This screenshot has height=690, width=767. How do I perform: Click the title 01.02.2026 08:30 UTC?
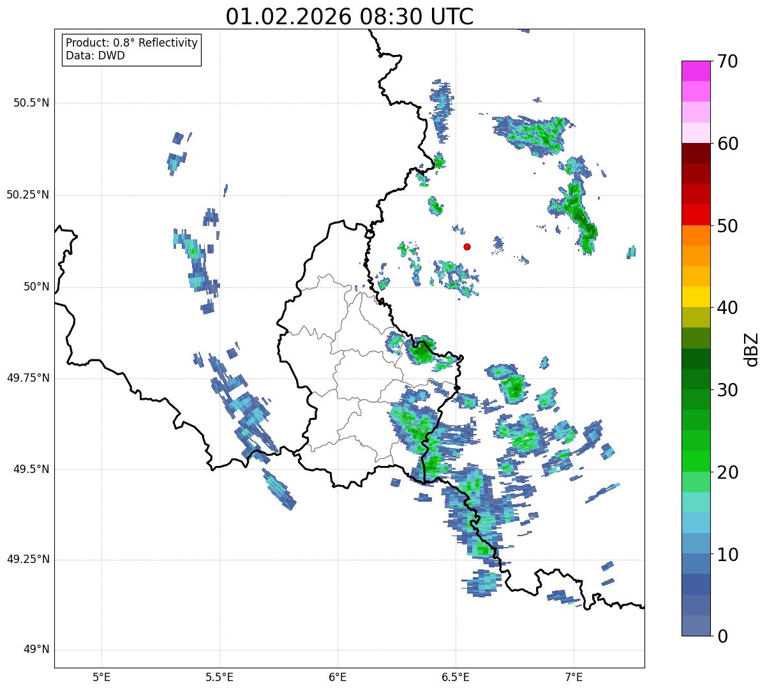click(350, 17)
